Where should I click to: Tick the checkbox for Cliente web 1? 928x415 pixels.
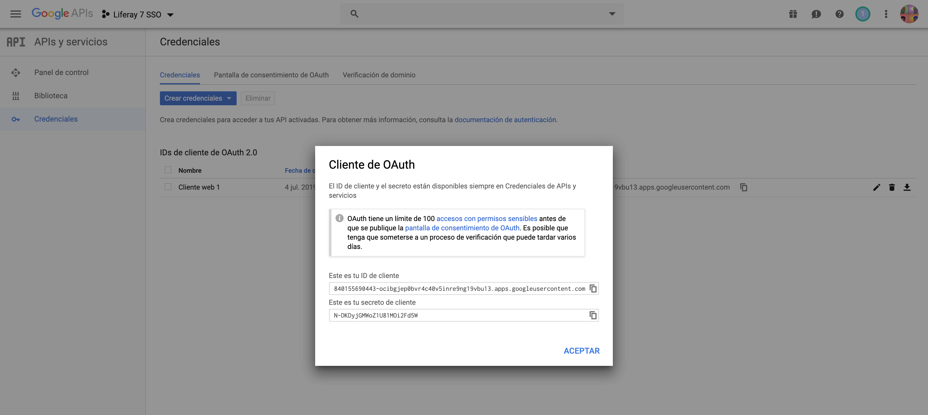(168, 187)
